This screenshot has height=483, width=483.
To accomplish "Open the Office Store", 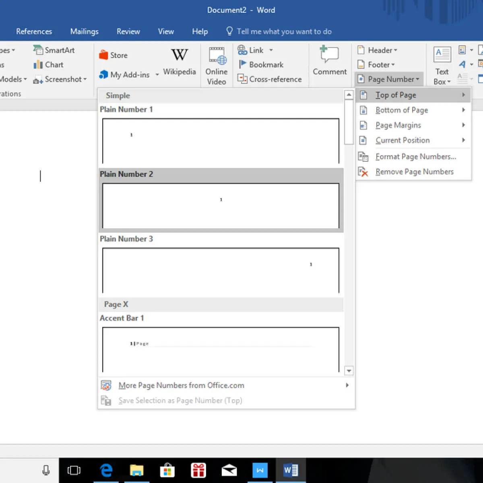I will [114, 55].
